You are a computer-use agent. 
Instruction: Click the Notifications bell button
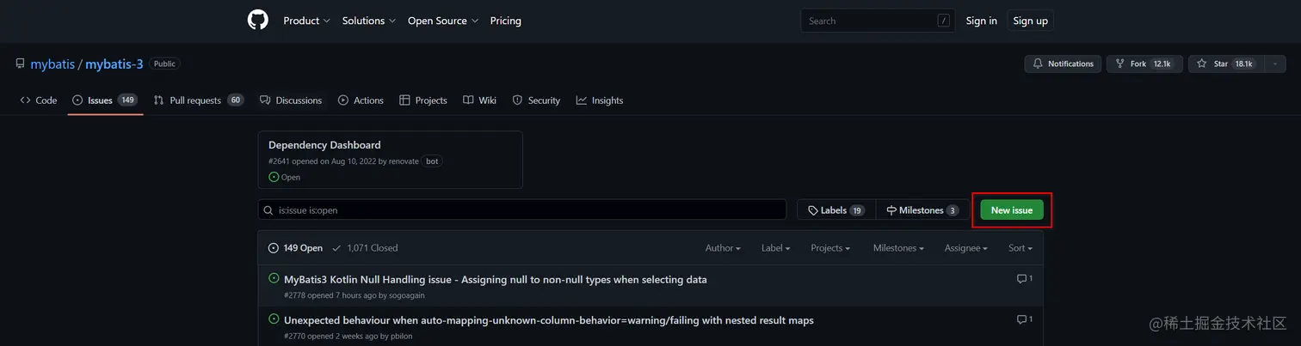pos(1063,64)
